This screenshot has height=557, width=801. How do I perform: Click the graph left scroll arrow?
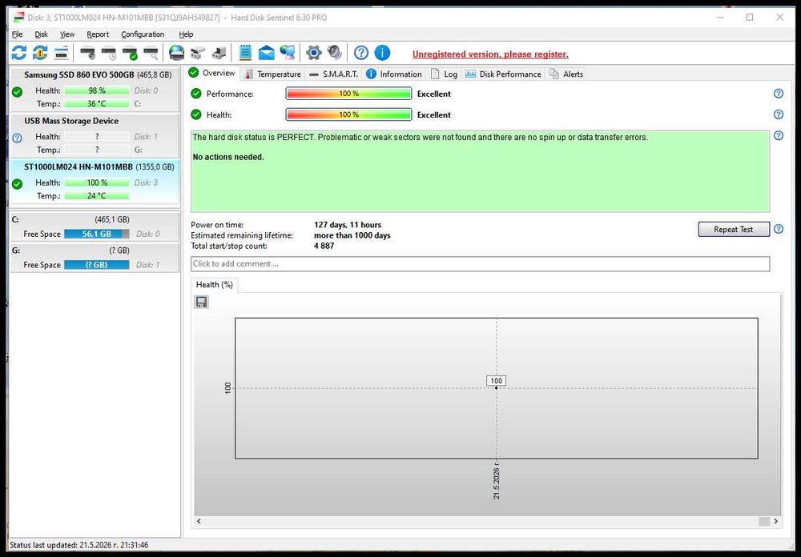199,521
